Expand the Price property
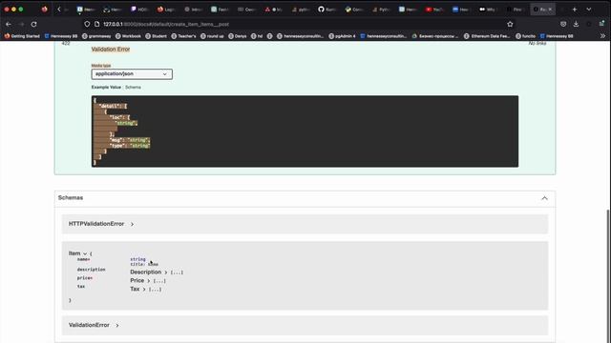611x343 pixels. tap(140, 280)
